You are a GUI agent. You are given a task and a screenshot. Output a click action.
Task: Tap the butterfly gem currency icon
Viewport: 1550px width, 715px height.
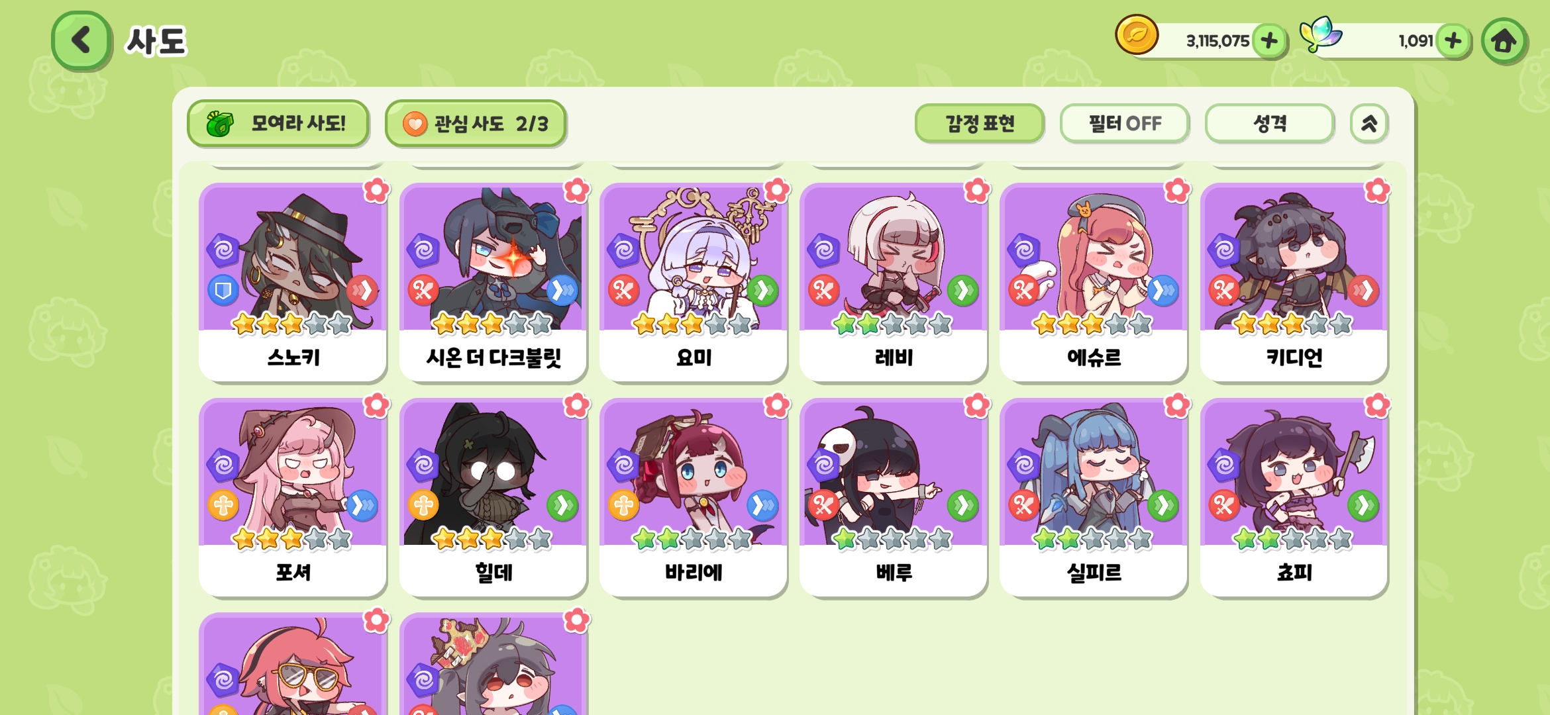click(1320, 34)
